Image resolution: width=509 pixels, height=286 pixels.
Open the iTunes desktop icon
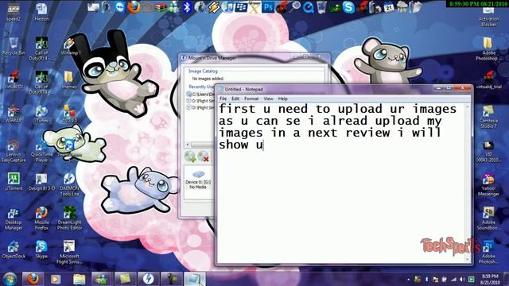tap(41, 114)
